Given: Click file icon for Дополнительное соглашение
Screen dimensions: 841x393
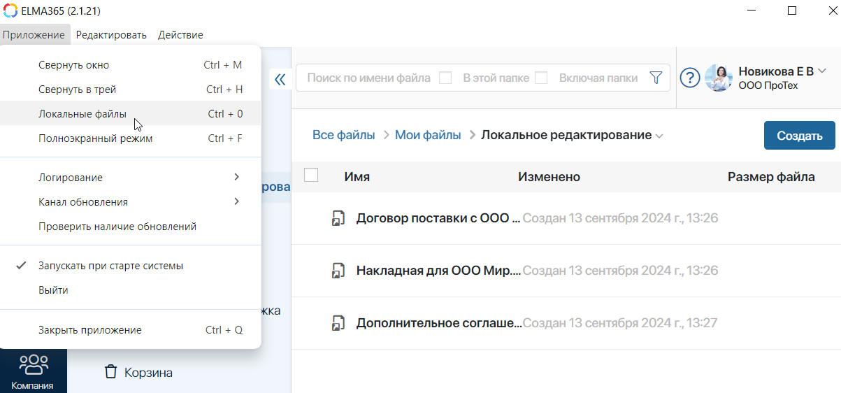Looking at the screenshot, I should pos(338,323).
